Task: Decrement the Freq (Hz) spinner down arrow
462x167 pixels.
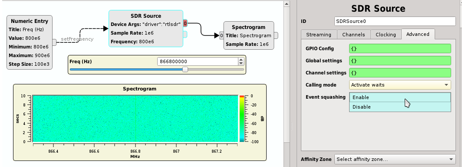Action: click(x=241, y=64)
